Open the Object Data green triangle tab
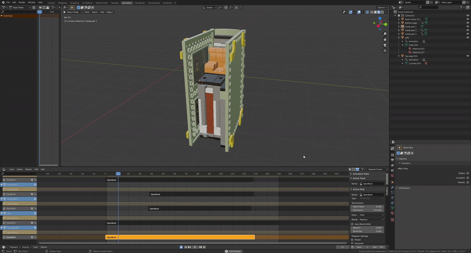This screenshot has height=253, width=471. 392,208
